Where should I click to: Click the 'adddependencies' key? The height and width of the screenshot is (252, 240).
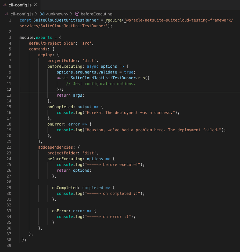[x=56, y=147]
